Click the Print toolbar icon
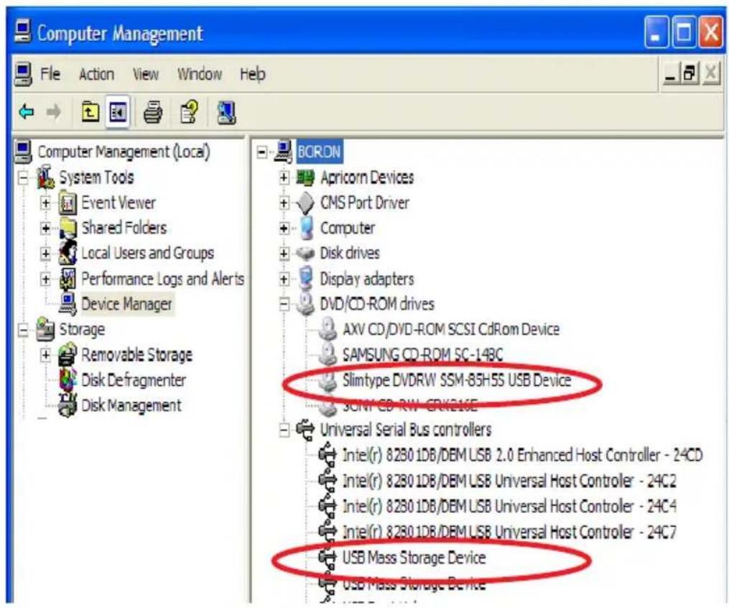Image resolution: width=729 pixels, height=608 pixels. tap(153, 112)
